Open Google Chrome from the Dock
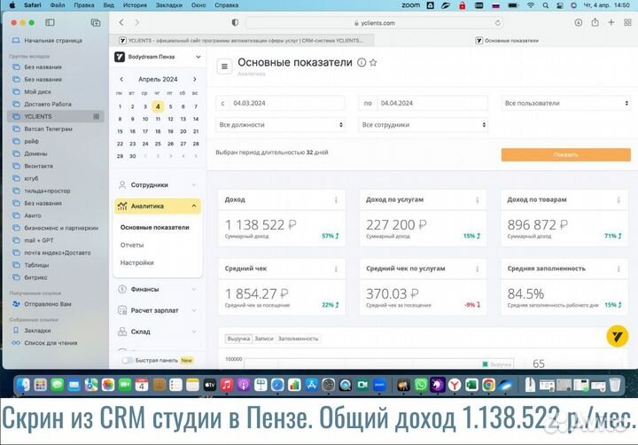This screenshot has height=445, width=638. pos(488,385)
